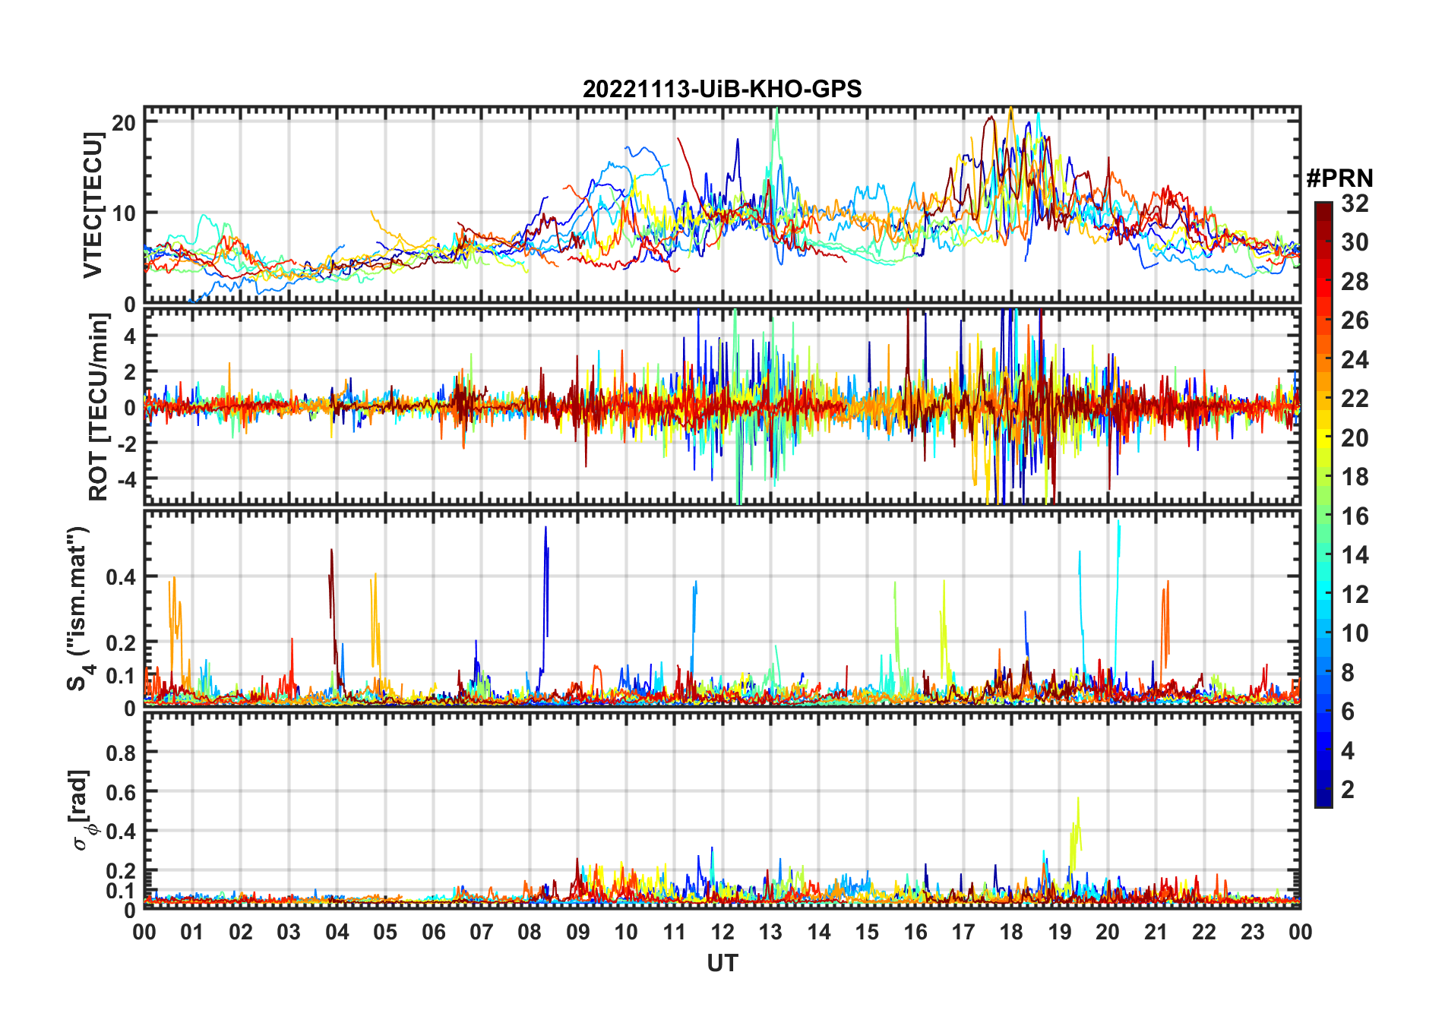
Task: Click x-axis tick label 09
Action: click(x=578, y=932)
